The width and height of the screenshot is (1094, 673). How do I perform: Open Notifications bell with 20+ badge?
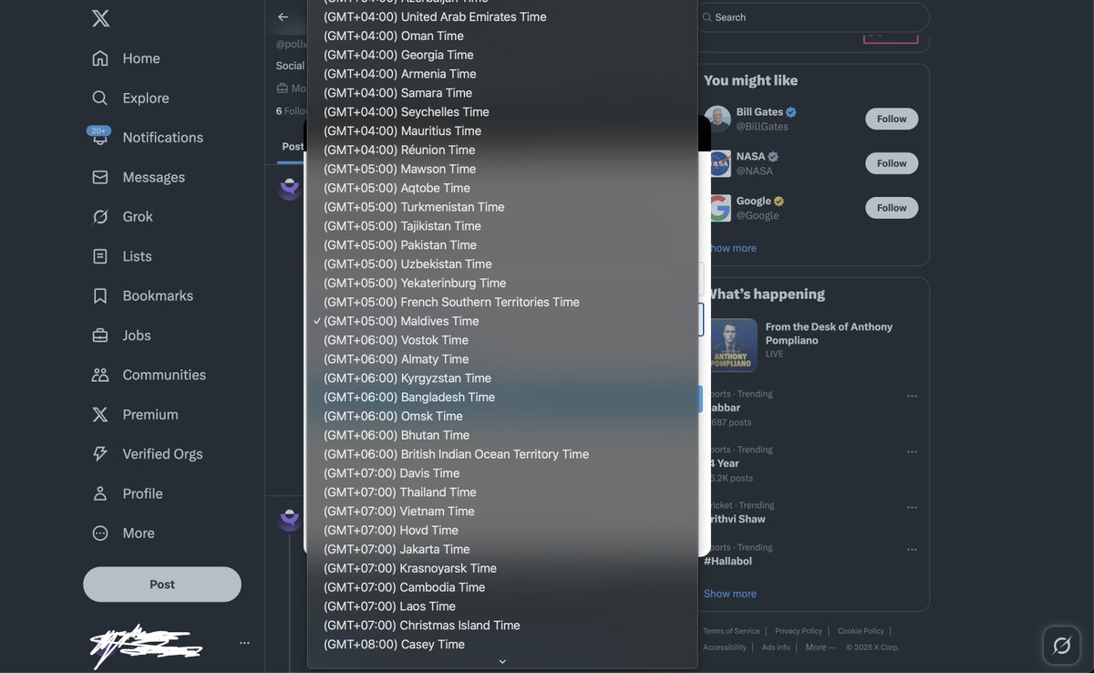[x=100, y=137]
